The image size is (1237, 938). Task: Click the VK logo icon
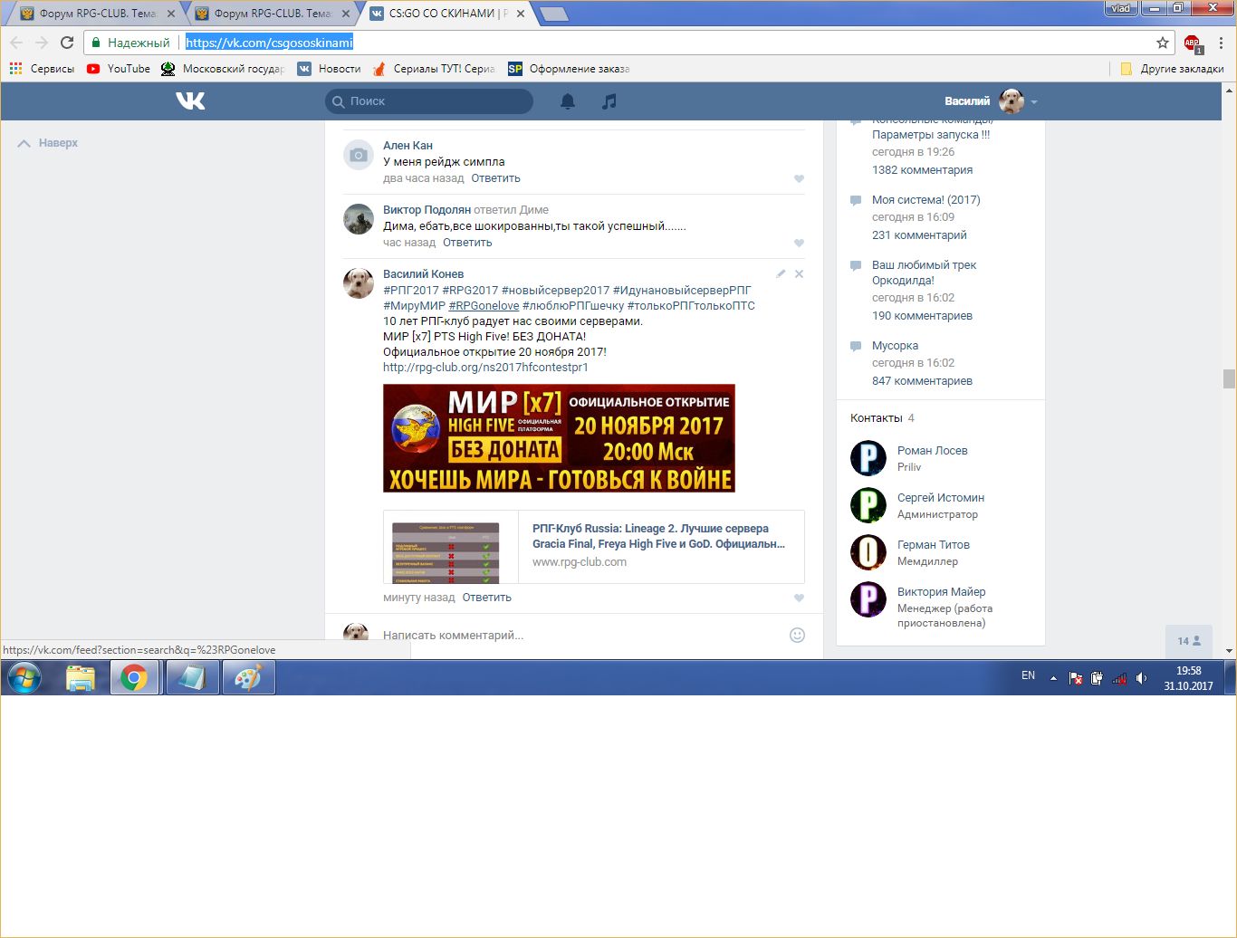[190, 100]
